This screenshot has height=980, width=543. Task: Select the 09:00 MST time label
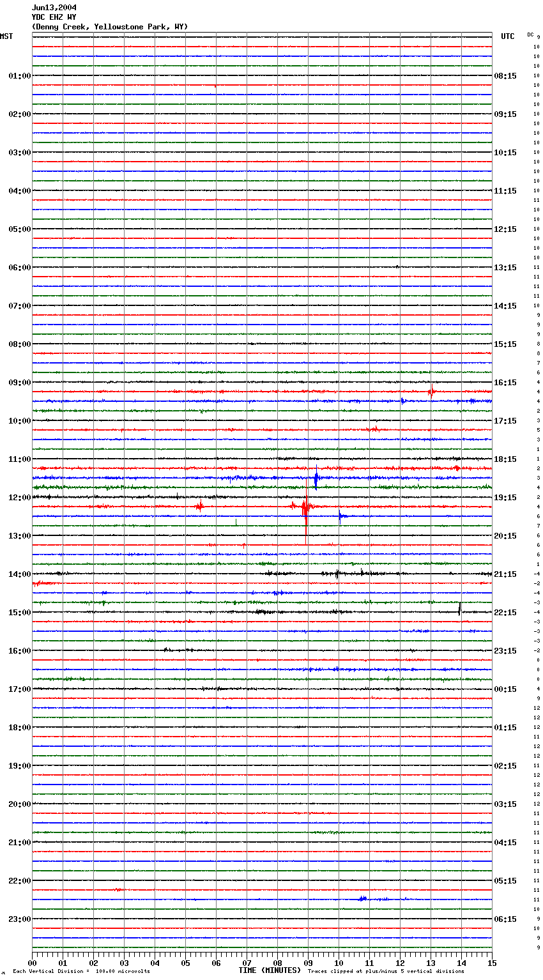click(x=20, y=383)
